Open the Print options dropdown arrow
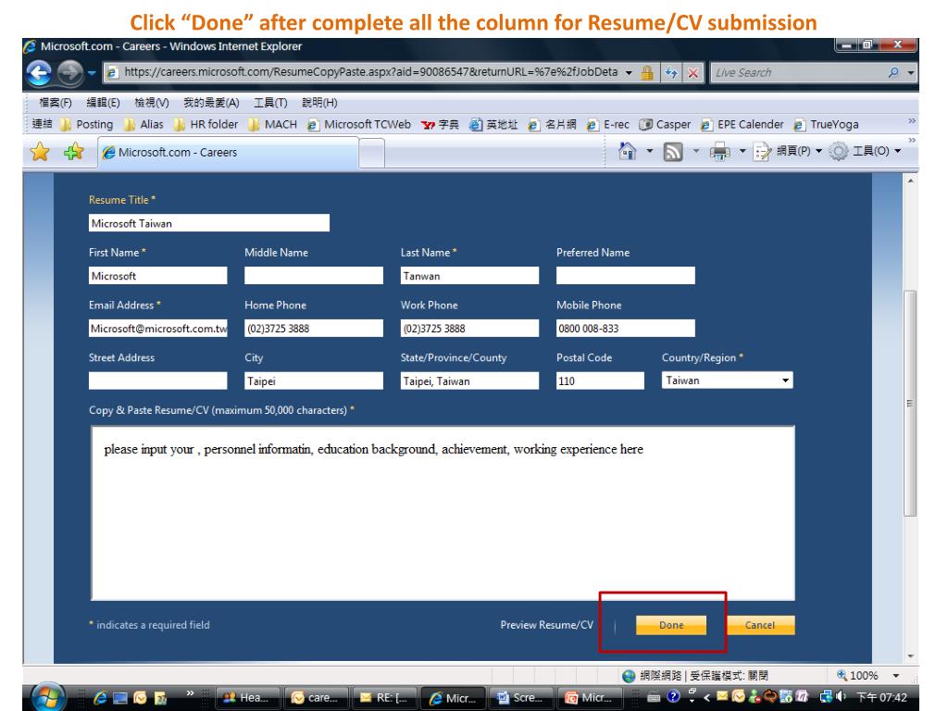 (x=742, y=151)
